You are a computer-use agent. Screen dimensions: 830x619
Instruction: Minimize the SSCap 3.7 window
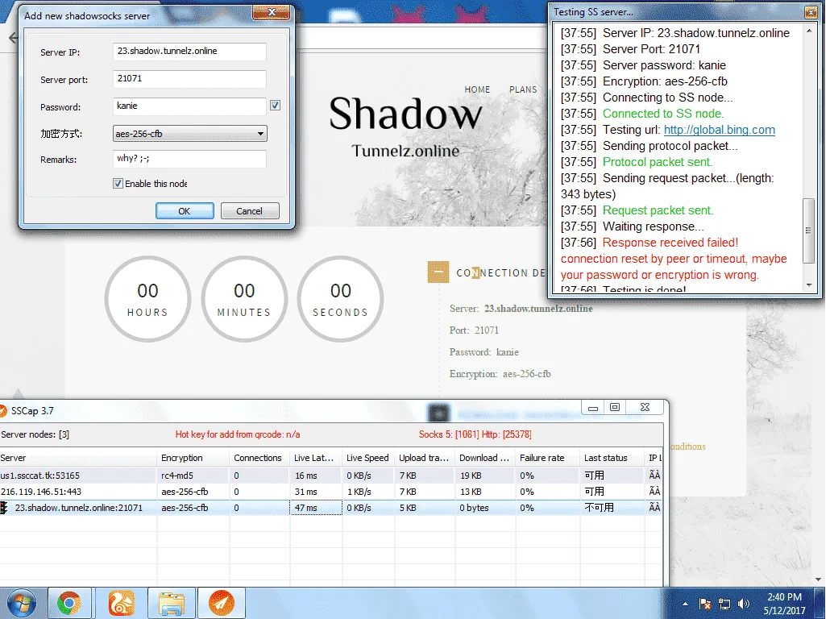[x=593, y=408]
